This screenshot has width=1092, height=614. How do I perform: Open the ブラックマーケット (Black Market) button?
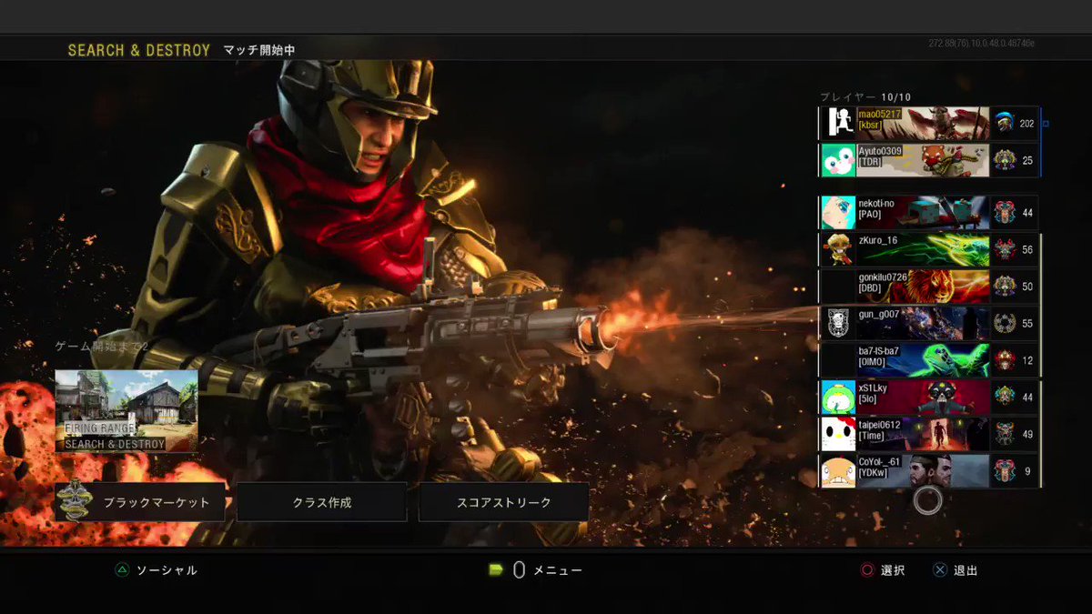(139, 502)
